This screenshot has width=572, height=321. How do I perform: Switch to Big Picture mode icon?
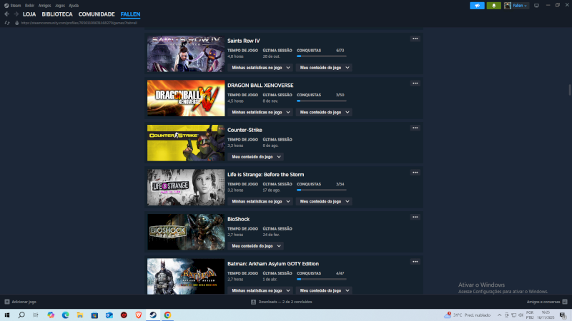[x=536, y=6]
